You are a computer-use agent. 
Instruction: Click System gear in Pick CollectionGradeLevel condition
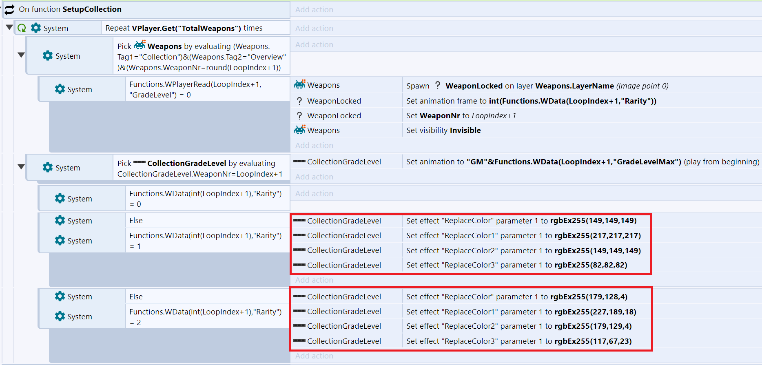coord(48,167)
